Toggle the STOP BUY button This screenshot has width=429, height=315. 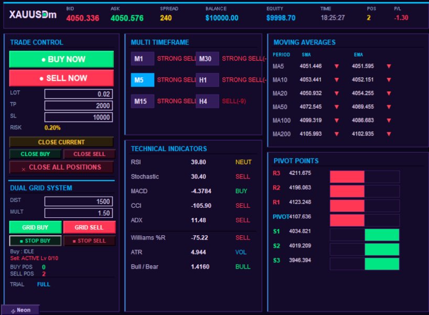coord(35,241)
